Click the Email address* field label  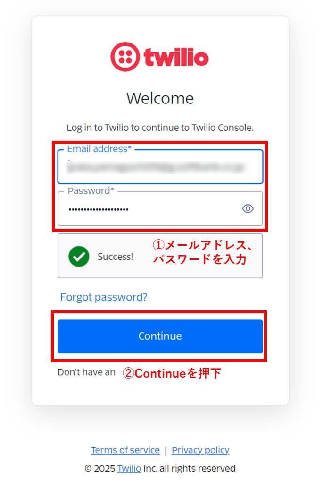coord(99,149)
